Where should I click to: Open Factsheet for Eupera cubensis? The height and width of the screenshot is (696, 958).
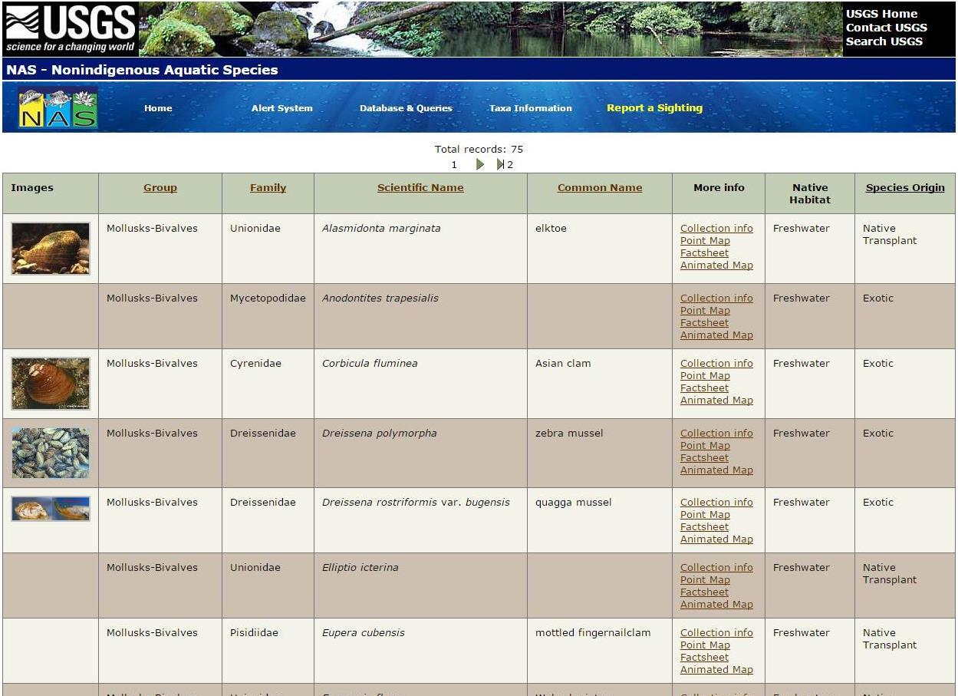coord(704,657)
